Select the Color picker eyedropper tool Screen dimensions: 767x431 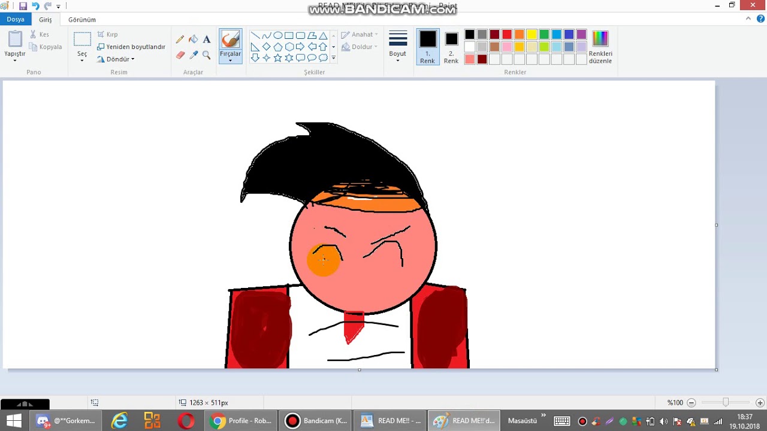193,55
